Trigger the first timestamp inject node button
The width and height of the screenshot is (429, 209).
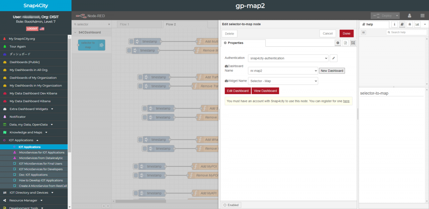[131, 42]
